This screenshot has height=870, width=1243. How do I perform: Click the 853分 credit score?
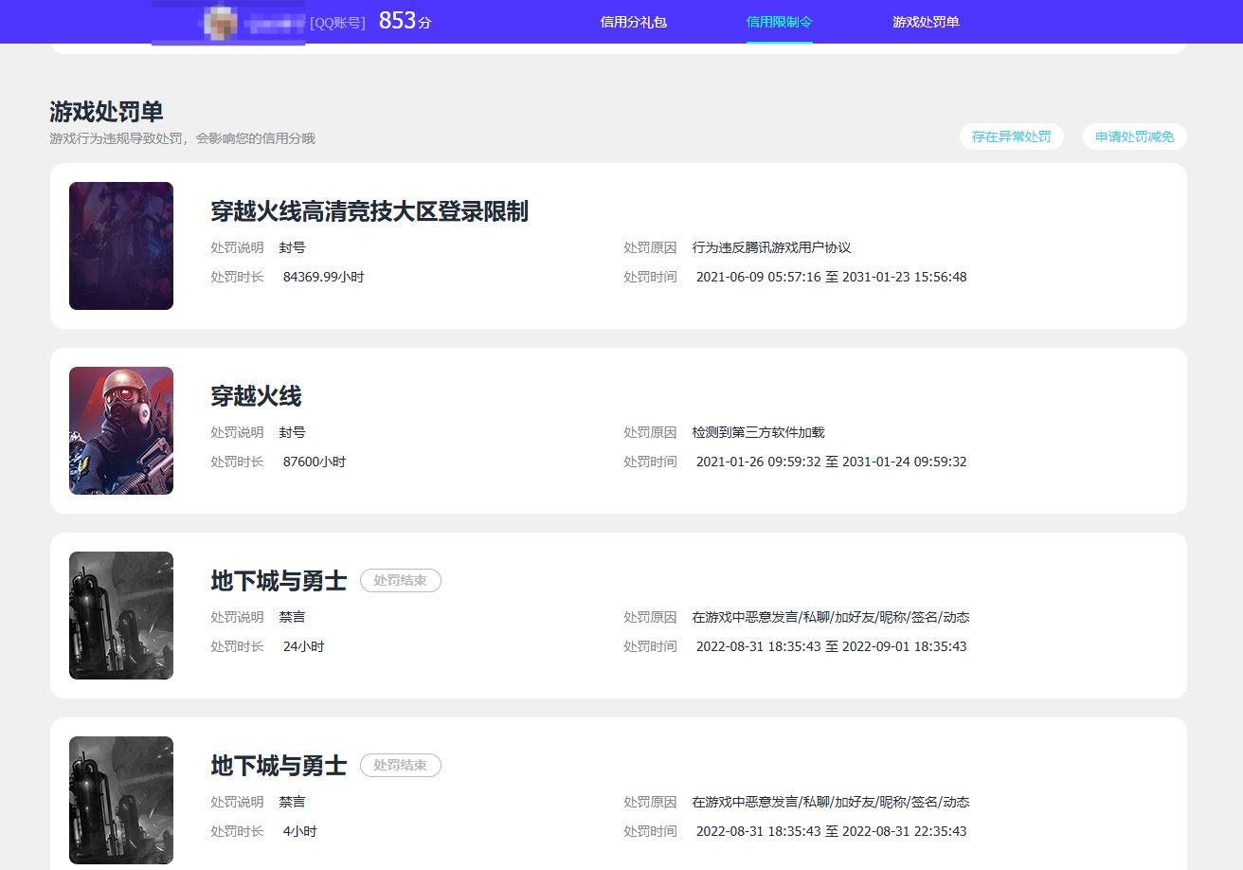(405, 21)
